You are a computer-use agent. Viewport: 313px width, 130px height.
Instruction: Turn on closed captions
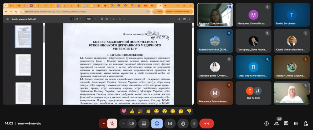tap(170, 123)
